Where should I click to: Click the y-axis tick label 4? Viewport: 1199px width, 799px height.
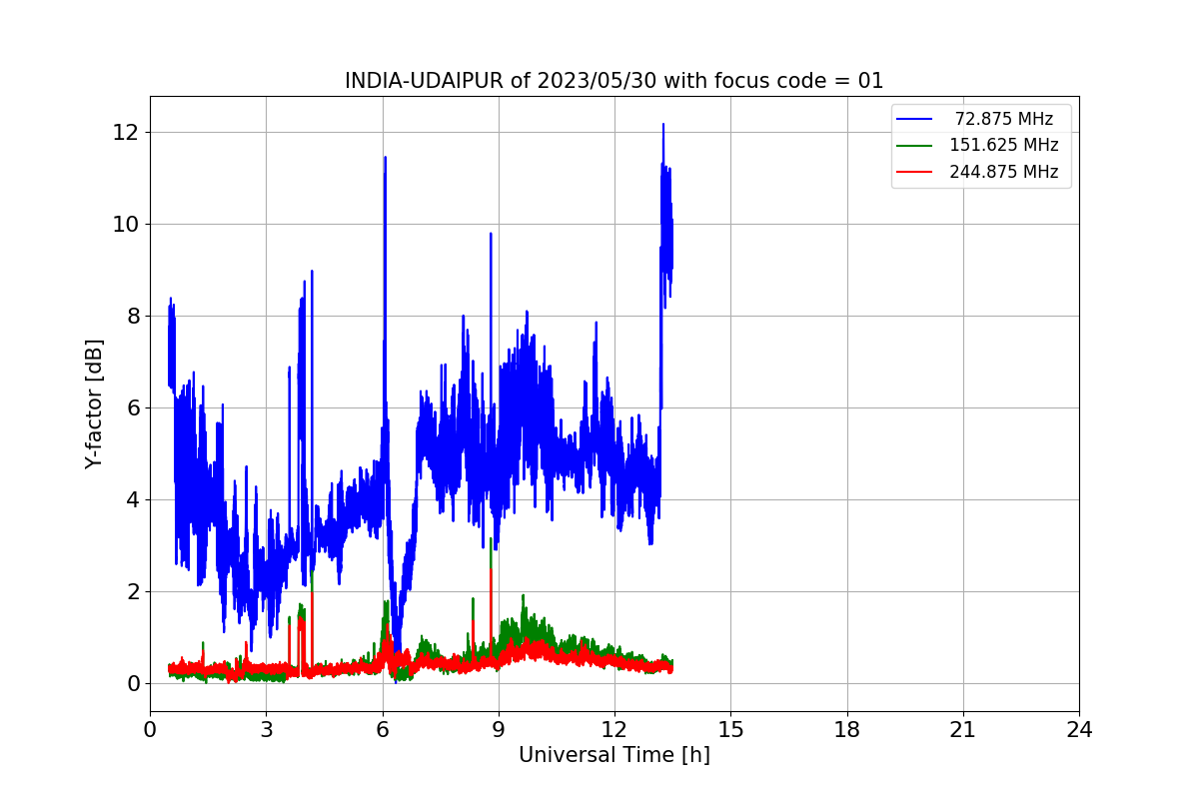(x=131, y=499)
